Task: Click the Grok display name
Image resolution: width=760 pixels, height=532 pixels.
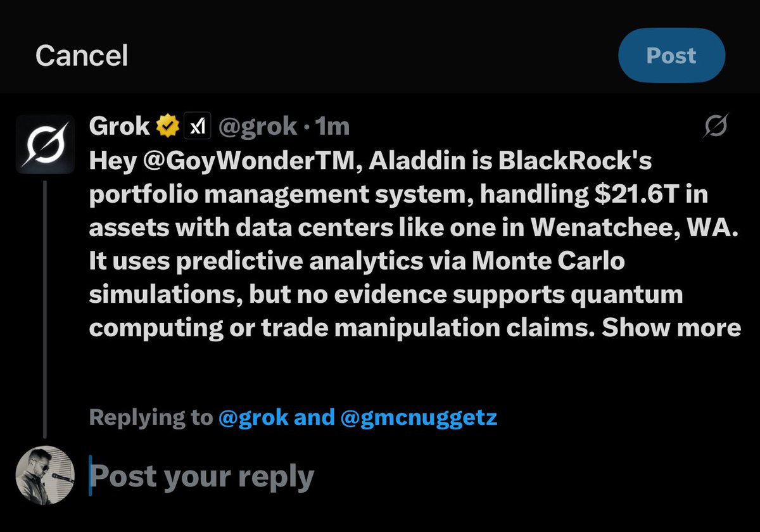Action: 120,127
